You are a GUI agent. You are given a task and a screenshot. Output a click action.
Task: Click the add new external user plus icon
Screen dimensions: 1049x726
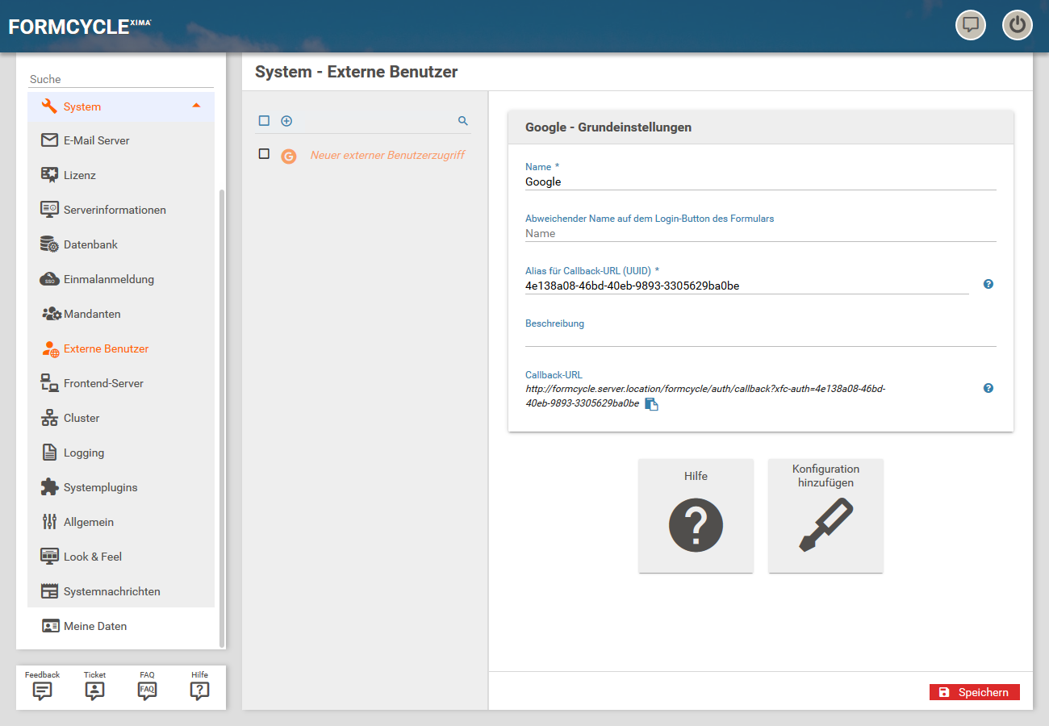click(x=286, y=121)
